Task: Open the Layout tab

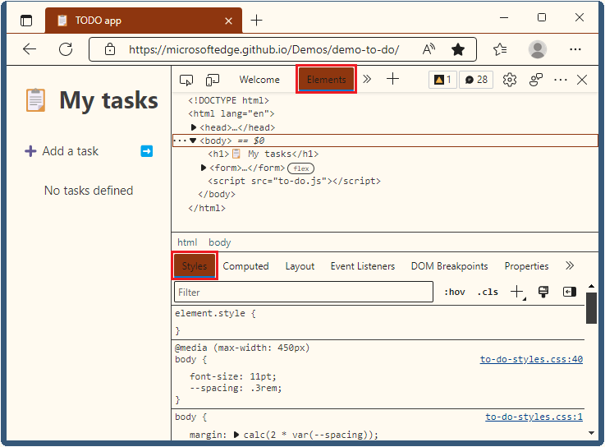Action: [x=300, y=266]
